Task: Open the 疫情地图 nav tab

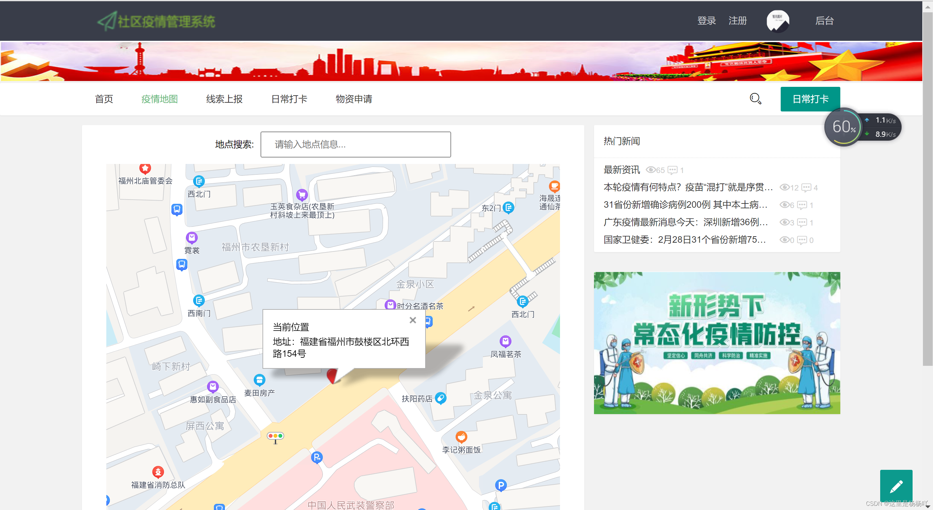Action: (159, 99)
